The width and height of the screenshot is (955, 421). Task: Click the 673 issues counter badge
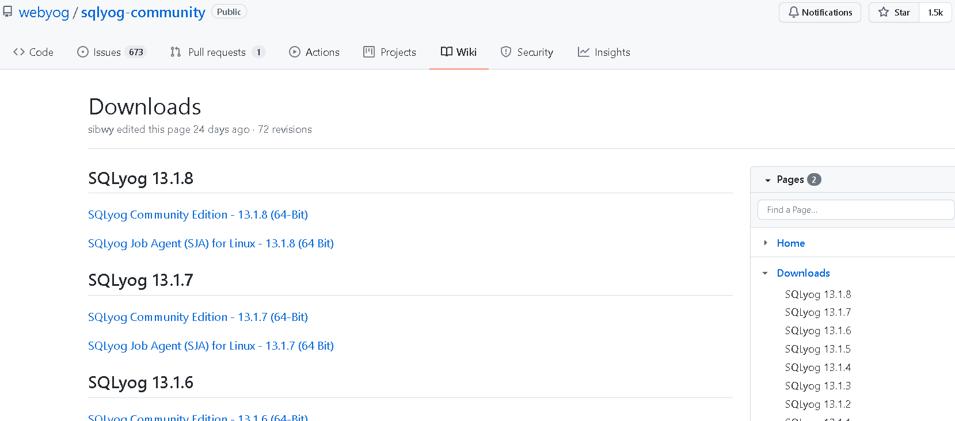pyautogui.click(x=136, y=52)
